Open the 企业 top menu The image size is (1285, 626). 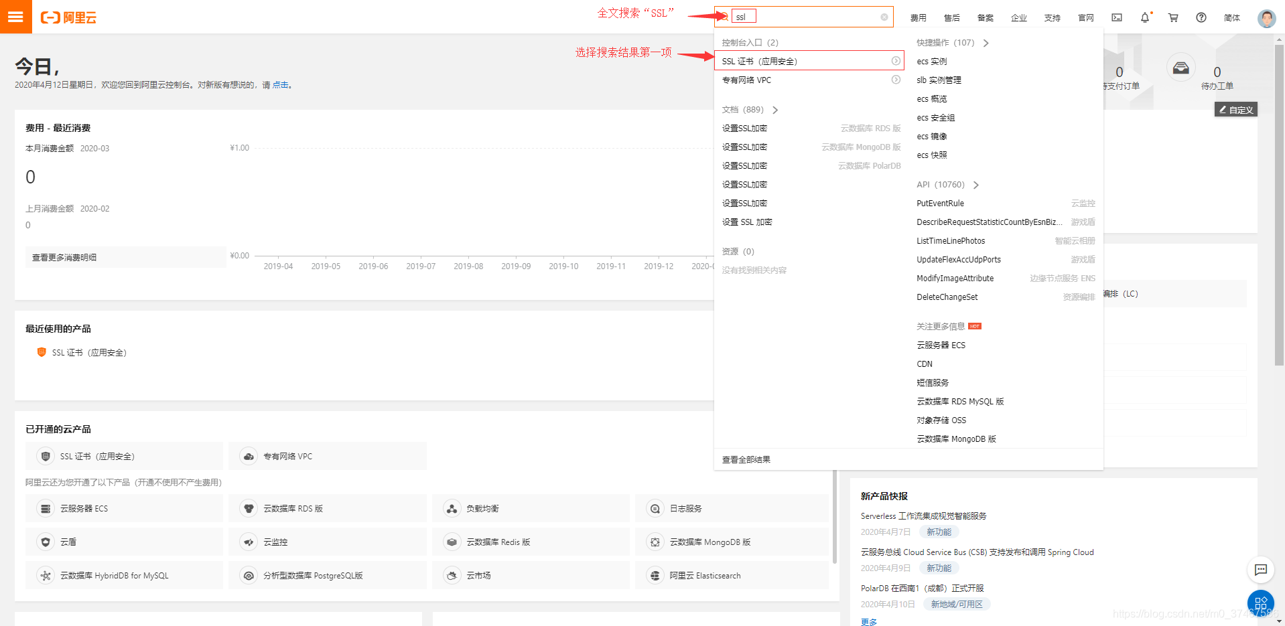[x=1019, y=18]
